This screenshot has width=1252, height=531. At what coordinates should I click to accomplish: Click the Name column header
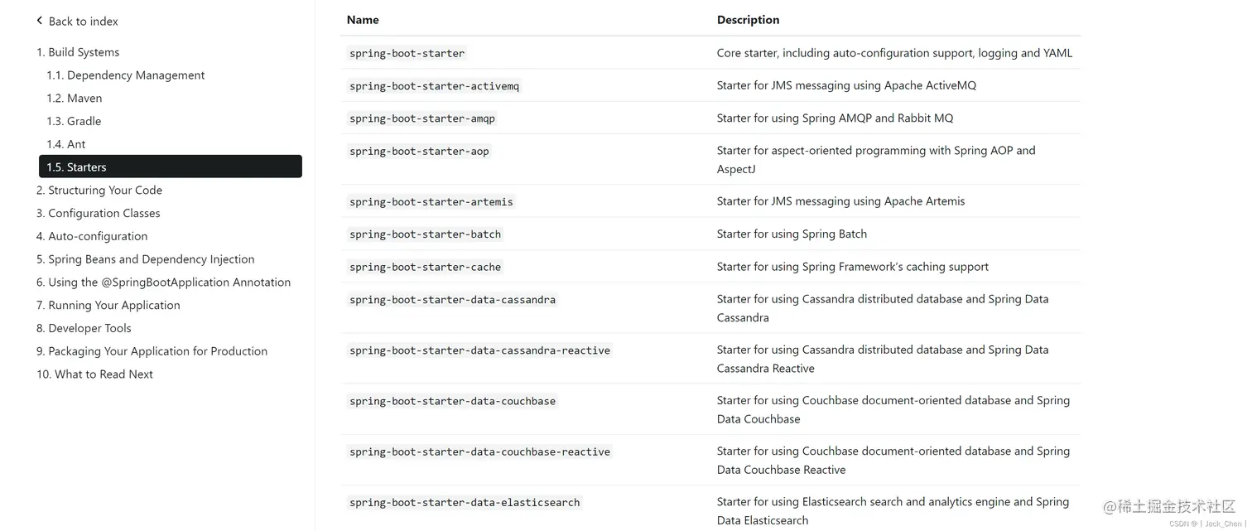point(363,20)
